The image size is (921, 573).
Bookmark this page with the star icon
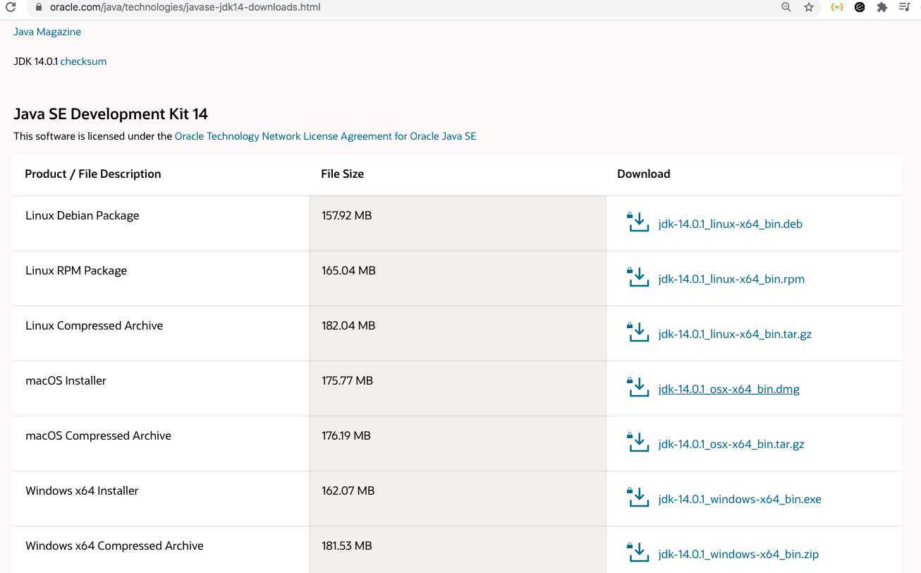pyautogui.click(x=809, y=7)
